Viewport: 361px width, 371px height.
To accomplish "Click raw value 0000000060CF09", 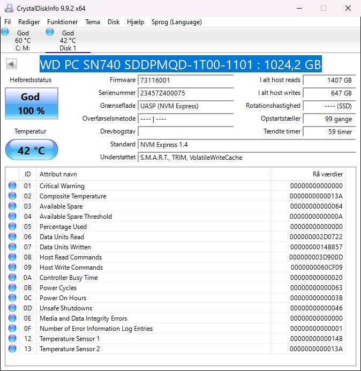I will pos(317,268).
